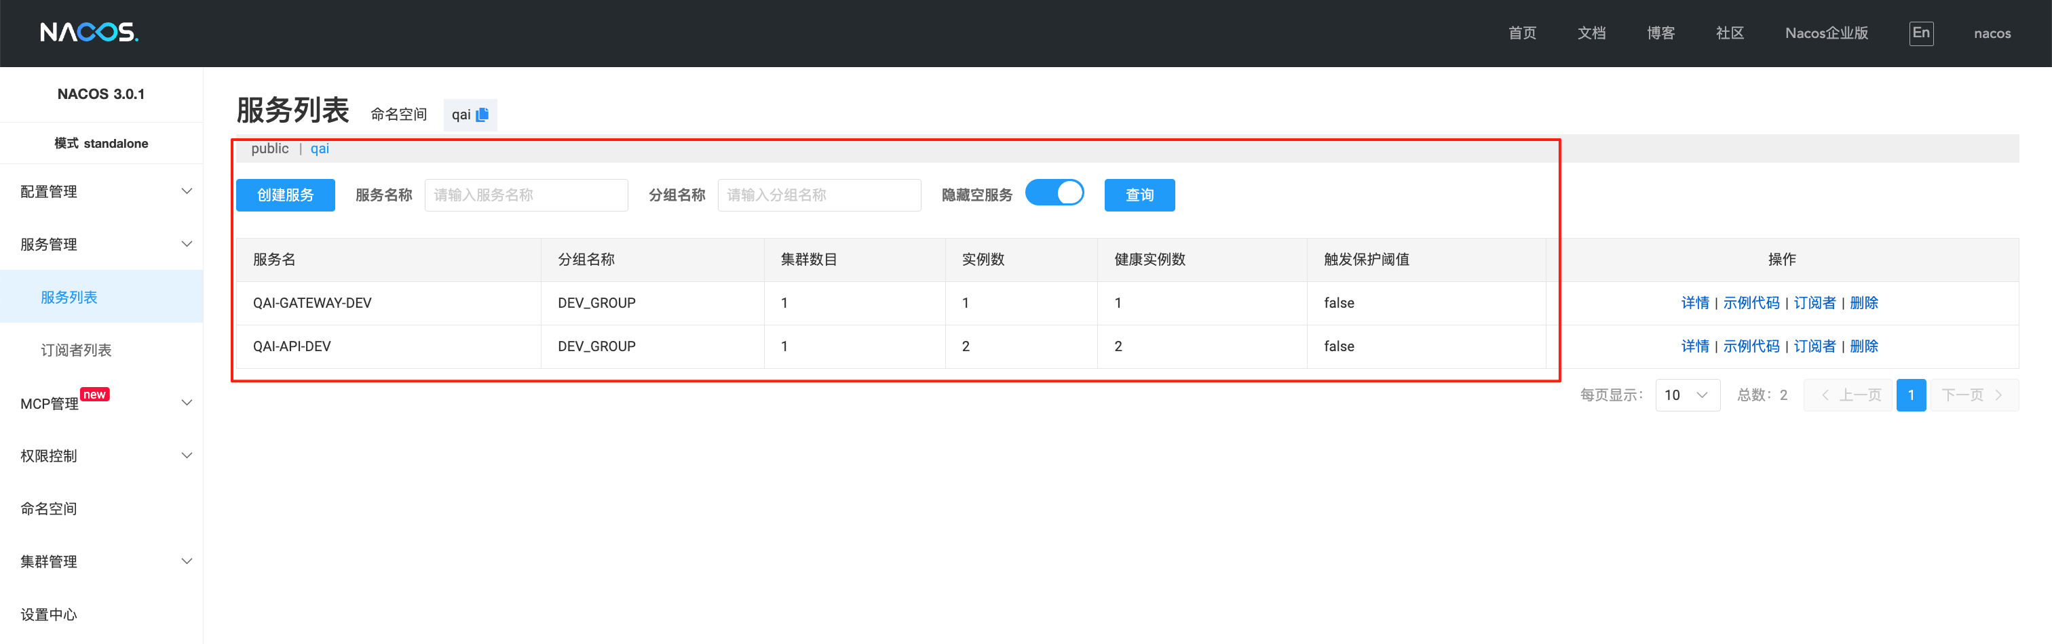Open 示例代码 for QAI-API-DEV
This screenshot has width=2052, height=644.
point(1751,346)
